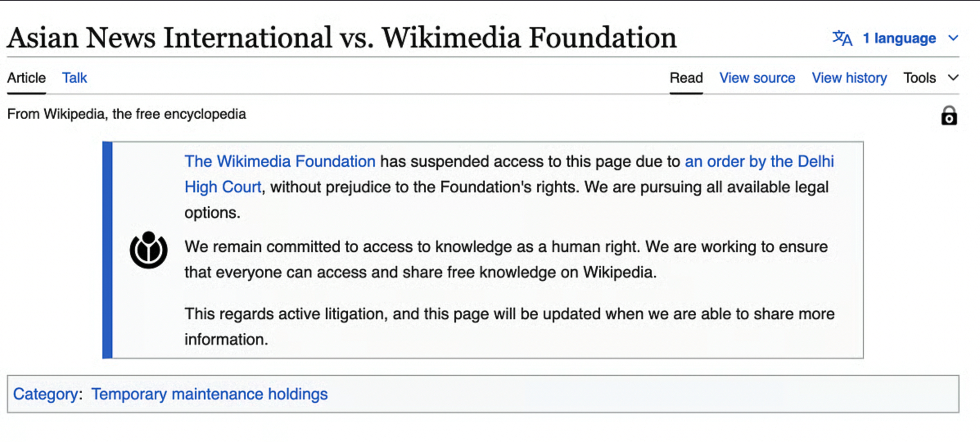Click the 1 language button label
Screen dimensions: 980x442
(x=899, y=38)
